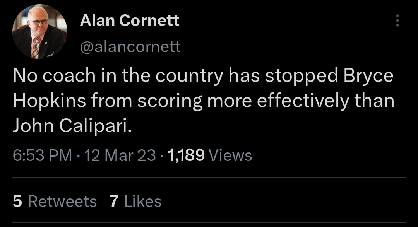This screenshot has width=418, height=227.
Task: Click John Calipari in the tweet text
Action: pos(72,126)
